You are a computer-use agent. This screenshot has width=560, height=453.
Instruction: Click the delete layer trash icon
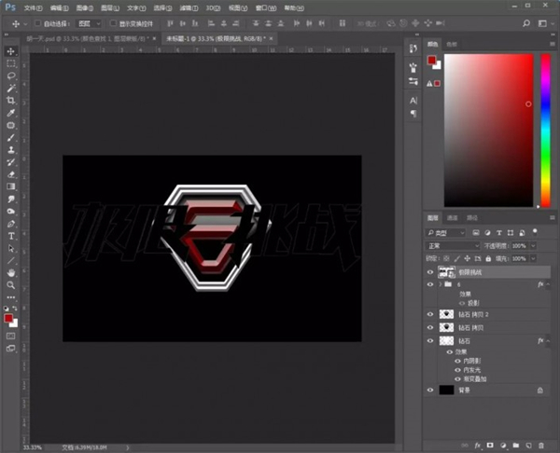tap(541, 446)
